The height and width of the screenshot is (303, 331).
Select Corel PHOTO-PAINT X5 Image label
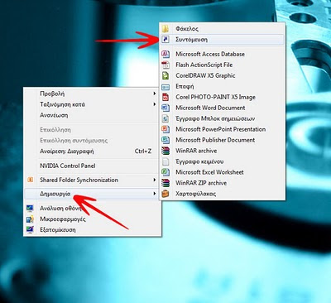click(x=215, y=97)
